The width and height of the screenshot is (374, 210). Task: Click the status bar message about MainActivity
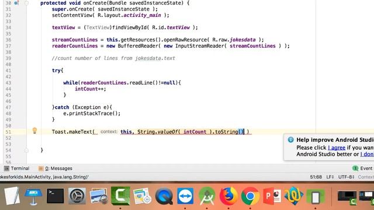44,177
